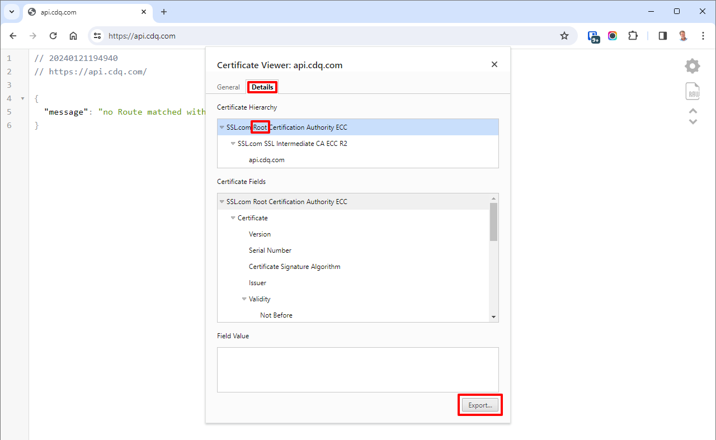This screenshot has width=716, height=440.
Task: Open the home page
Action: click(x=73, y=36)
